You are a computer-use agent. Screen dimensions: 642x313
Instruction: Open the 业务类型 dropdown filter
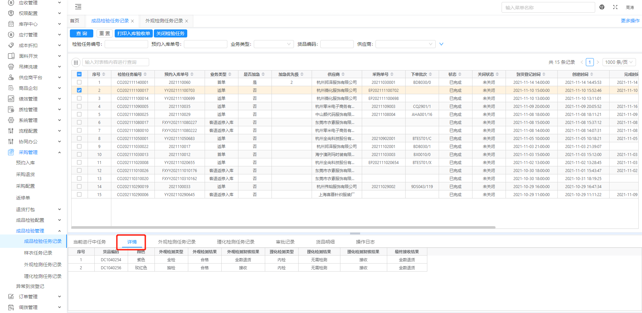pos(274,44)
